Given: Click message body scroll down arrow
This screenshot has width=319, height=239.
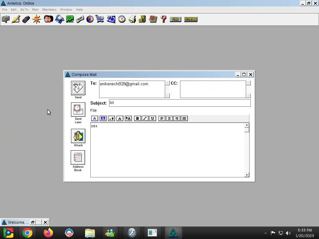Looking at the screenshot, I should [x=247, y=175].
